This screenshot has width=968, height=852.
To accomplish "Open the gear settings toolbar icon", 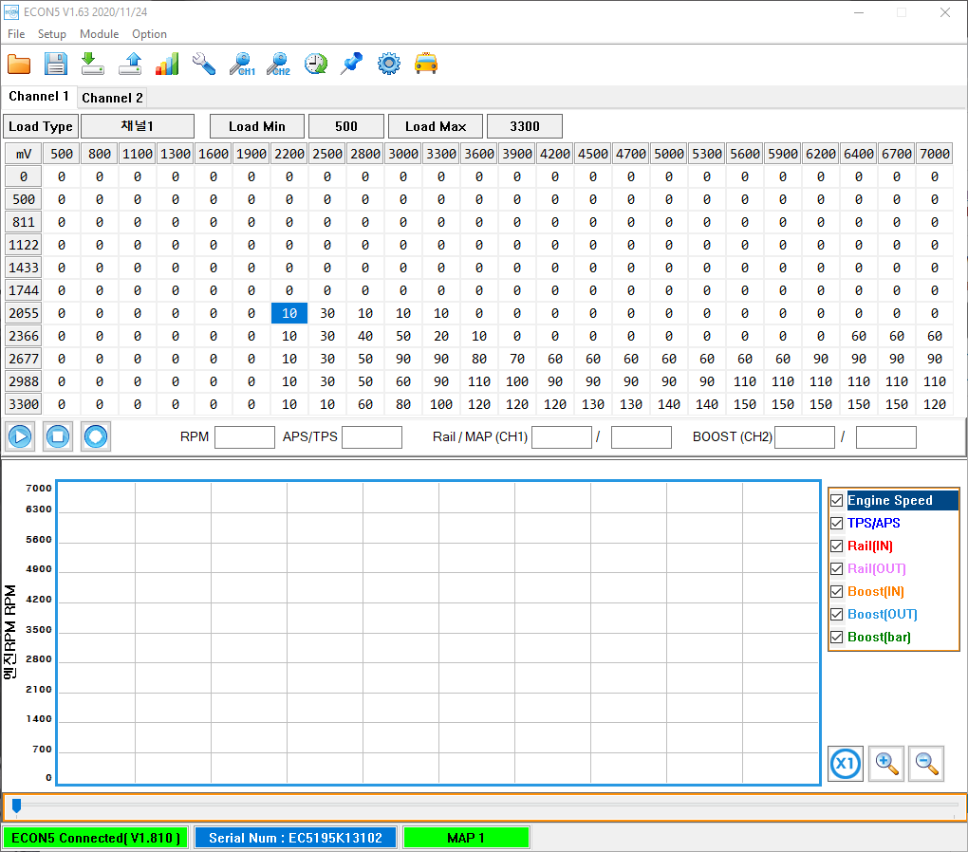I will [388, 63].
